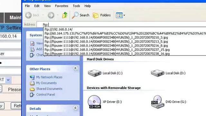Open the Tools menu

[x=76, y=6]
